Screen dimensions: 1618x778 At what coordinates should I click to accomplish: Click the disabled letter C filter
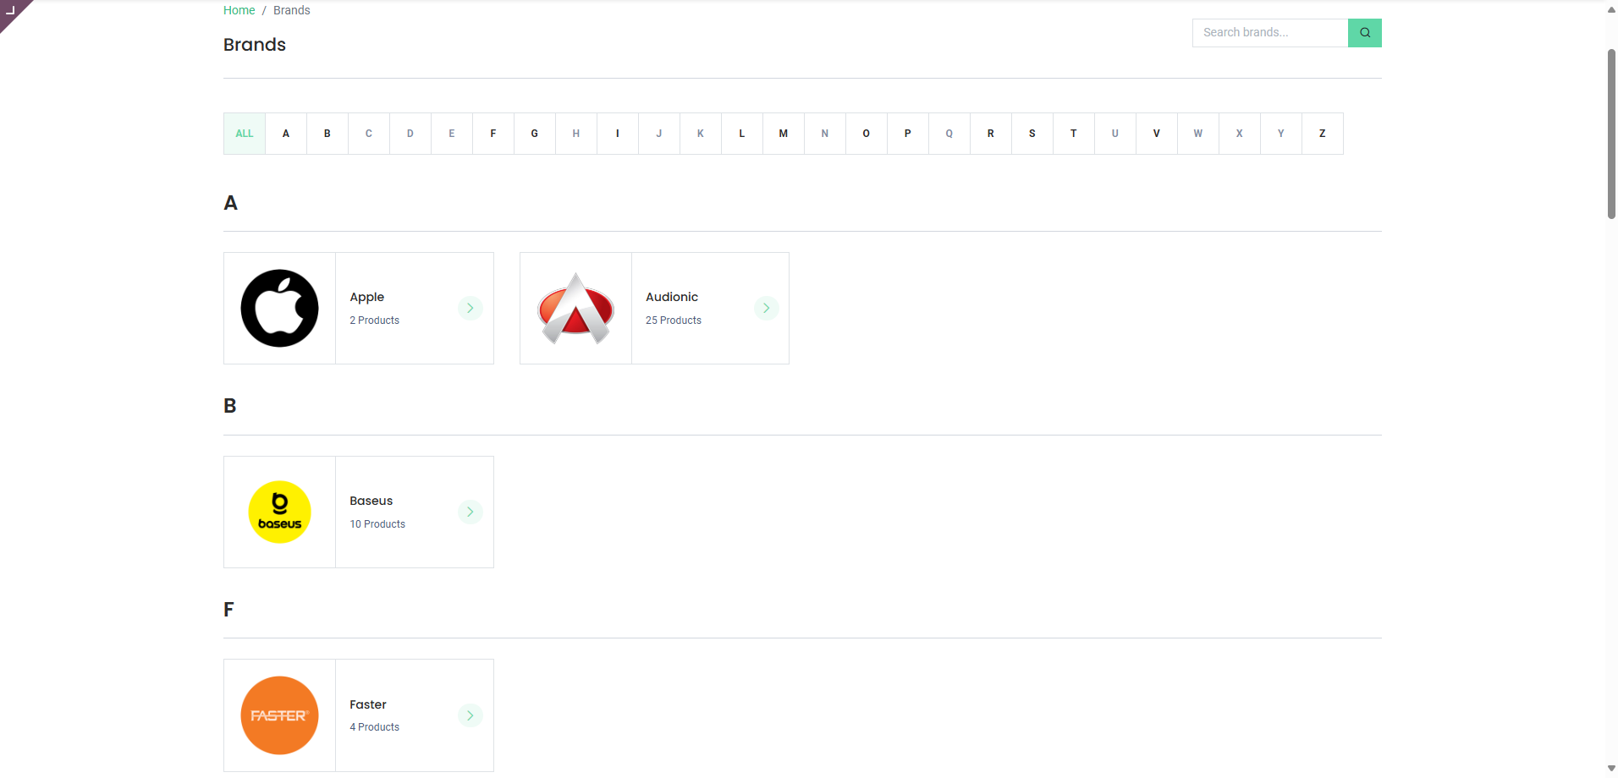tap(369, 134)
